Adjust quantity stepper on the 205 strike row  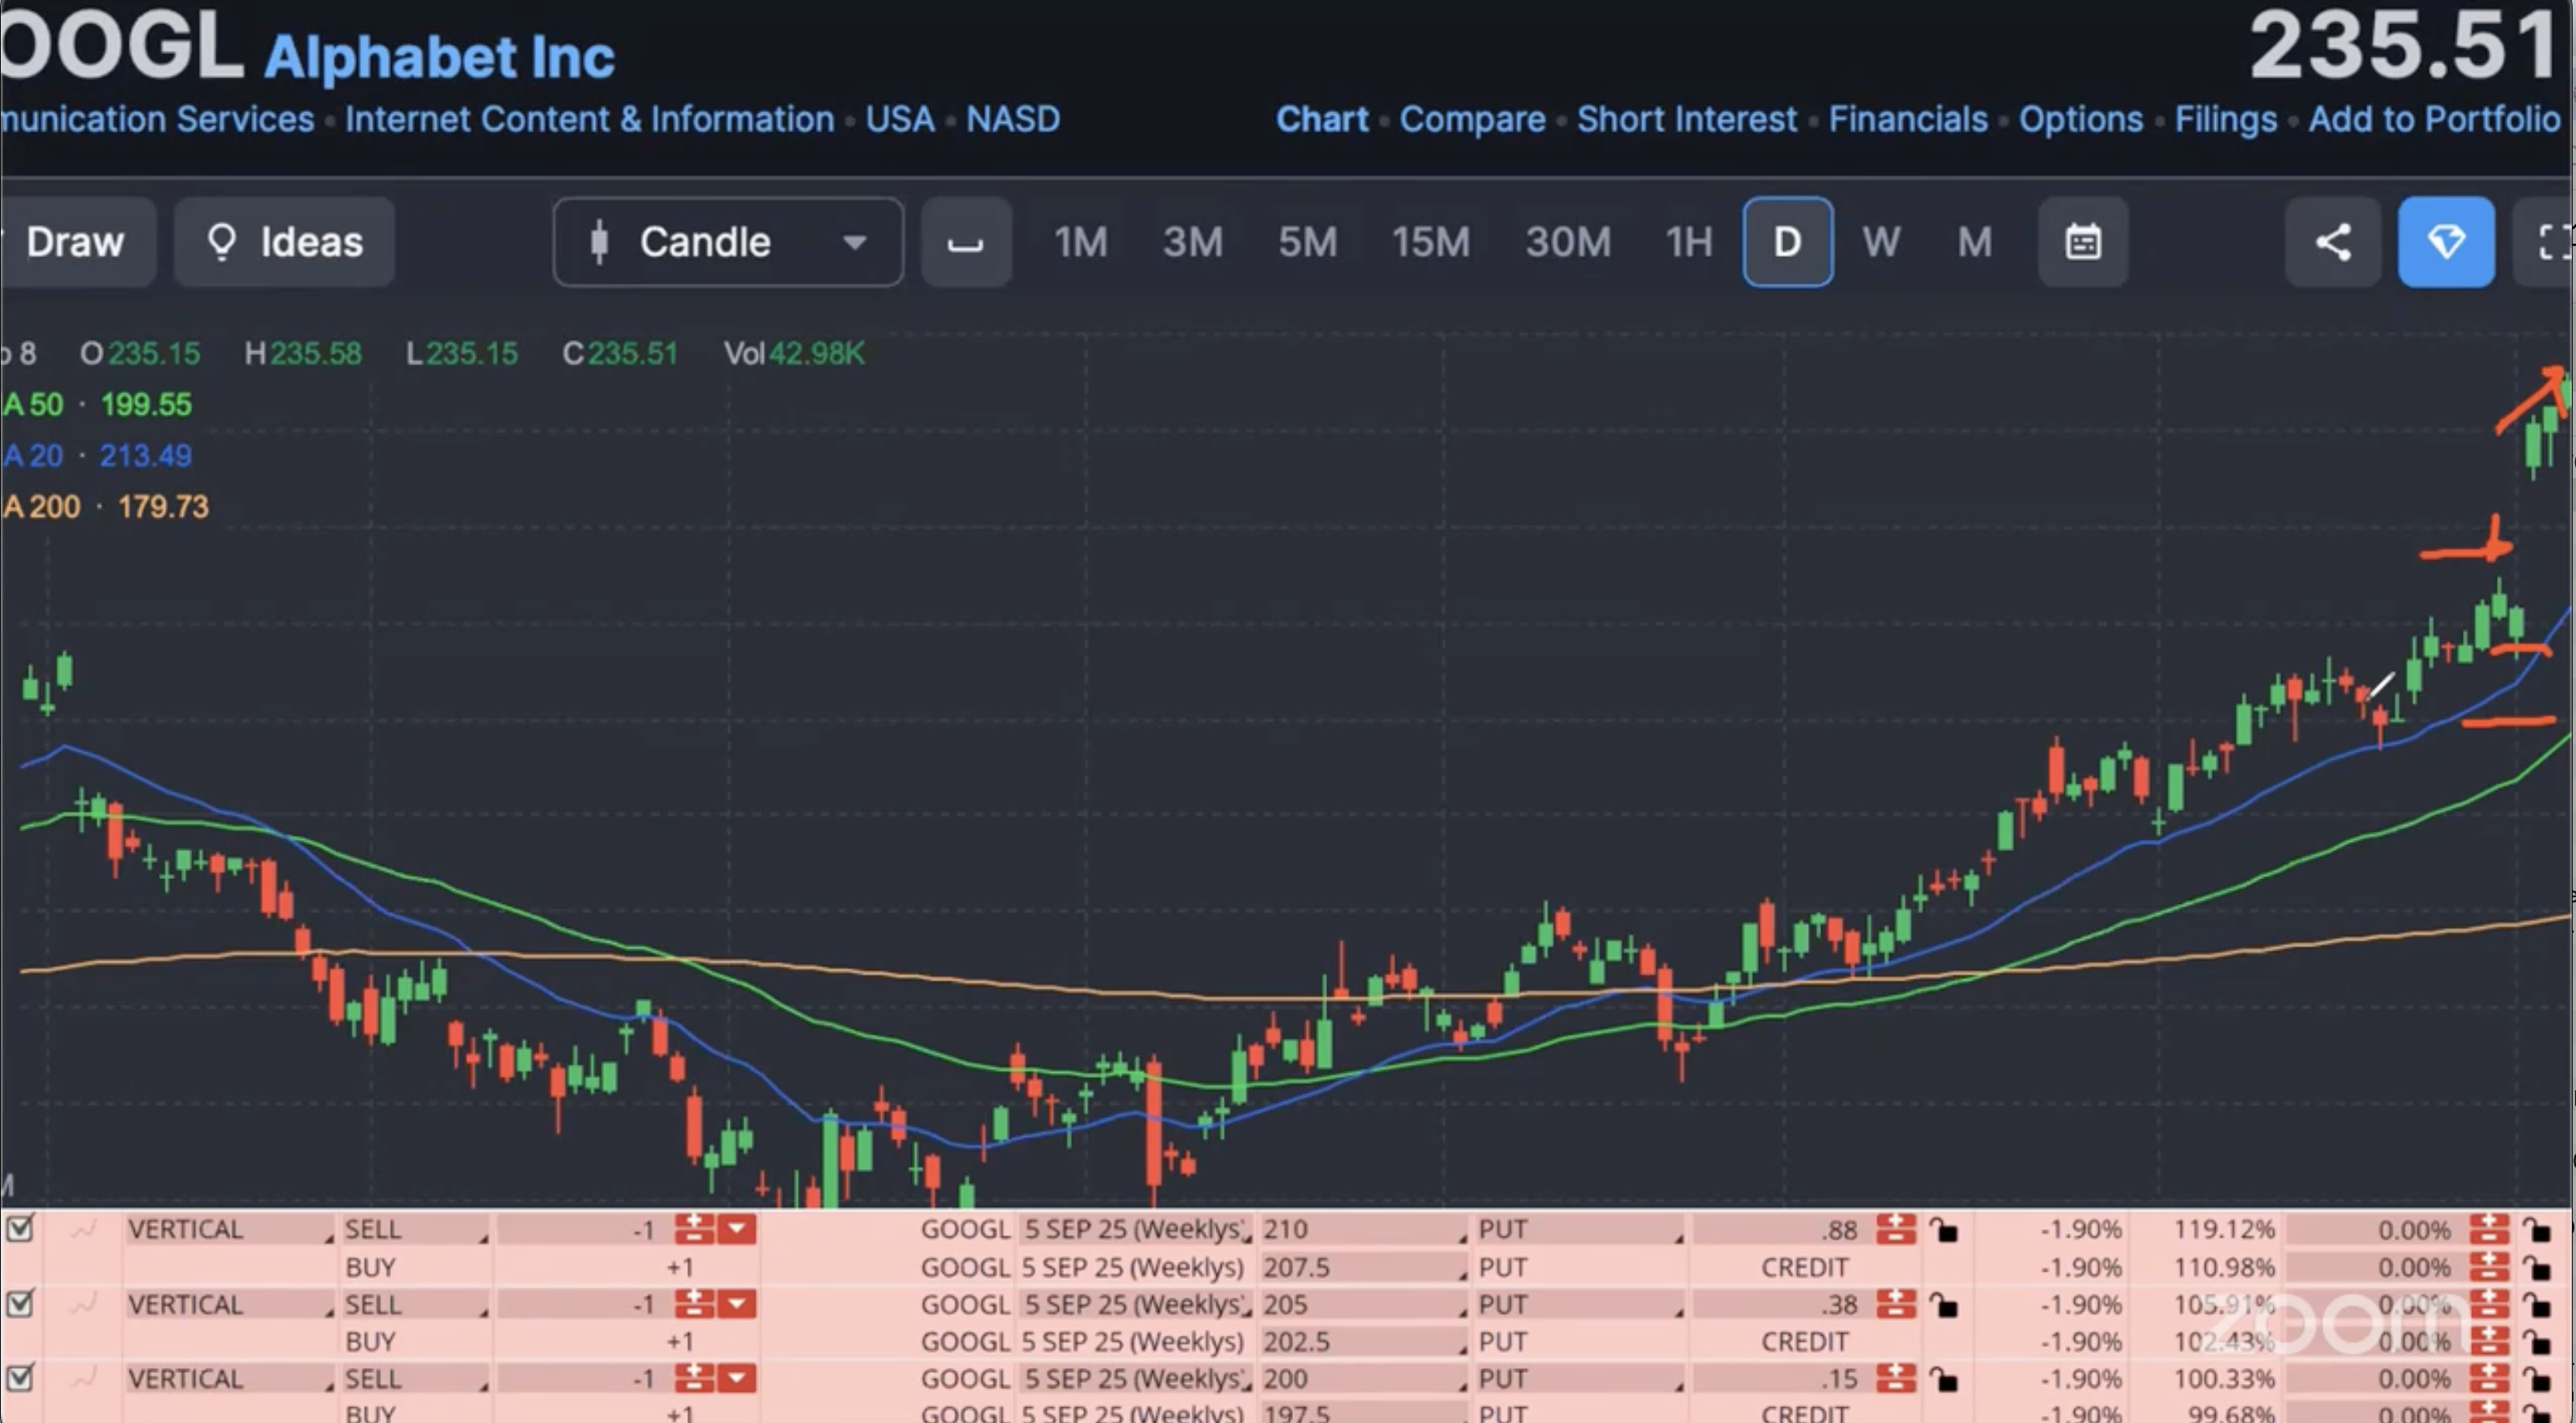point(694,1304)
